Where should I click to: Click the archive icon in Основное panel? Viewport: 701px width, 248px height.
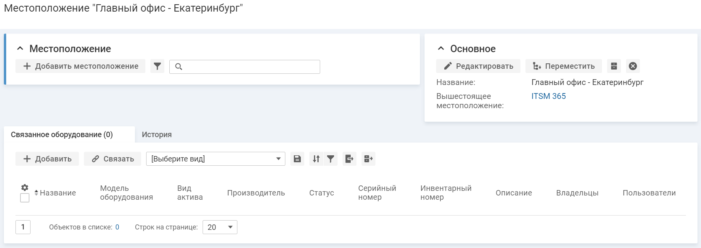pos(614,66)
